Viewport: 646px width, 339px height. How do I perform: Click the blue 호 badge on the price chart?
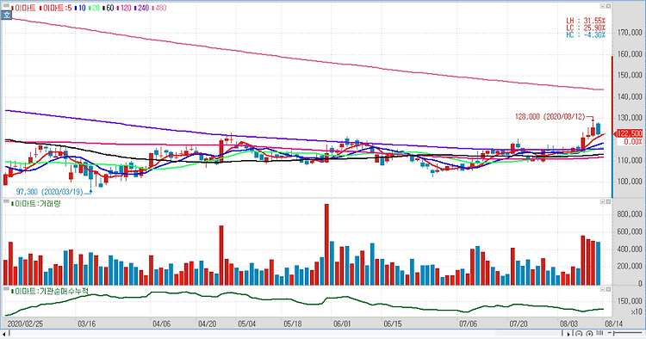tap(7, 15)
